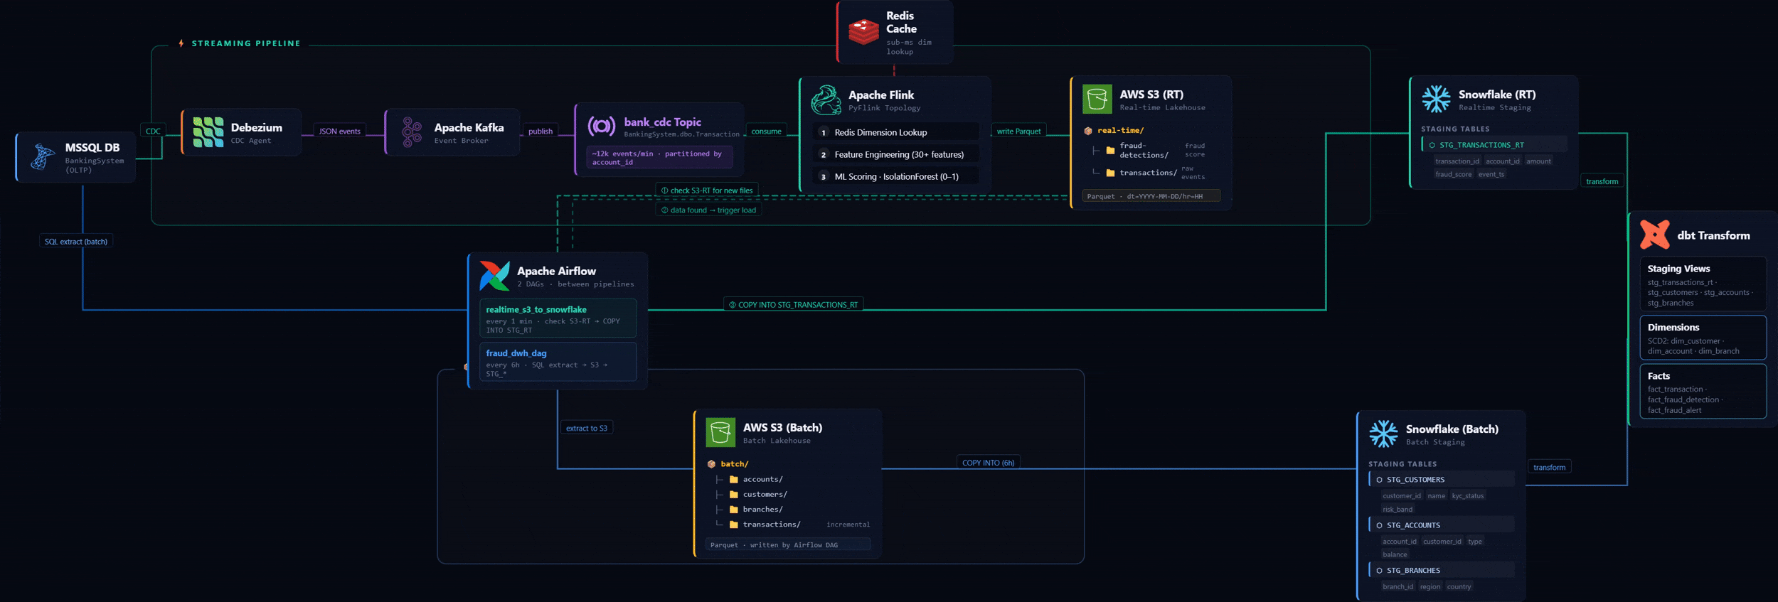Click the branch_id column chip
Image resolution: width=1778 pixels, height=602 pixels.
click(1398, 587)
